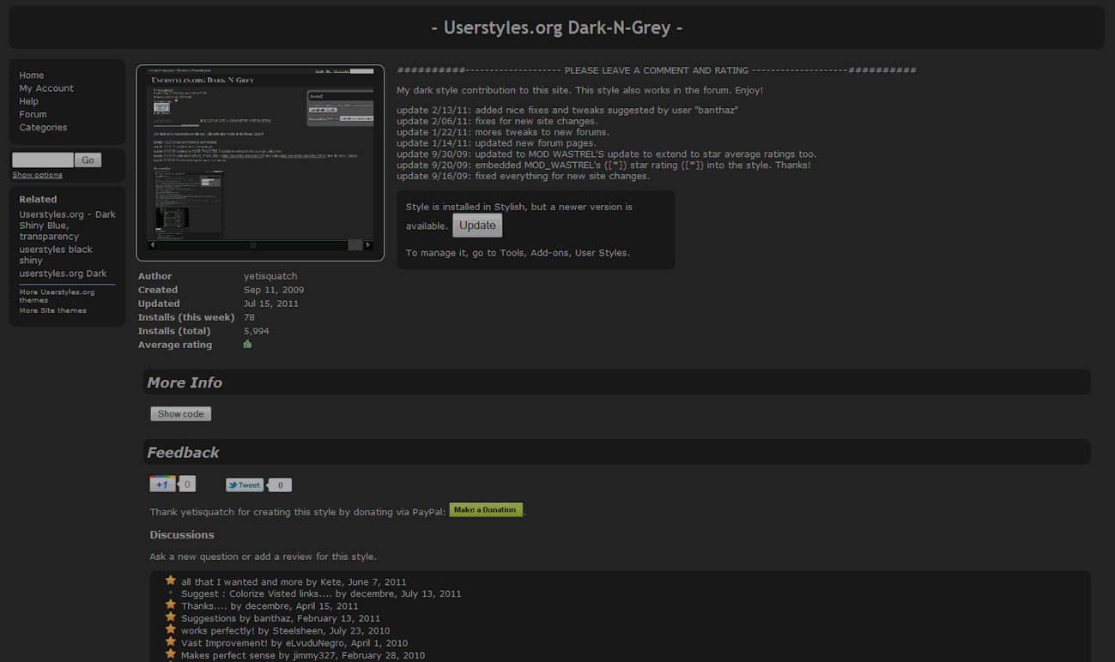Click the Tweet button
The width and height of the screenshot is (1115, 662).
point(244,484)
